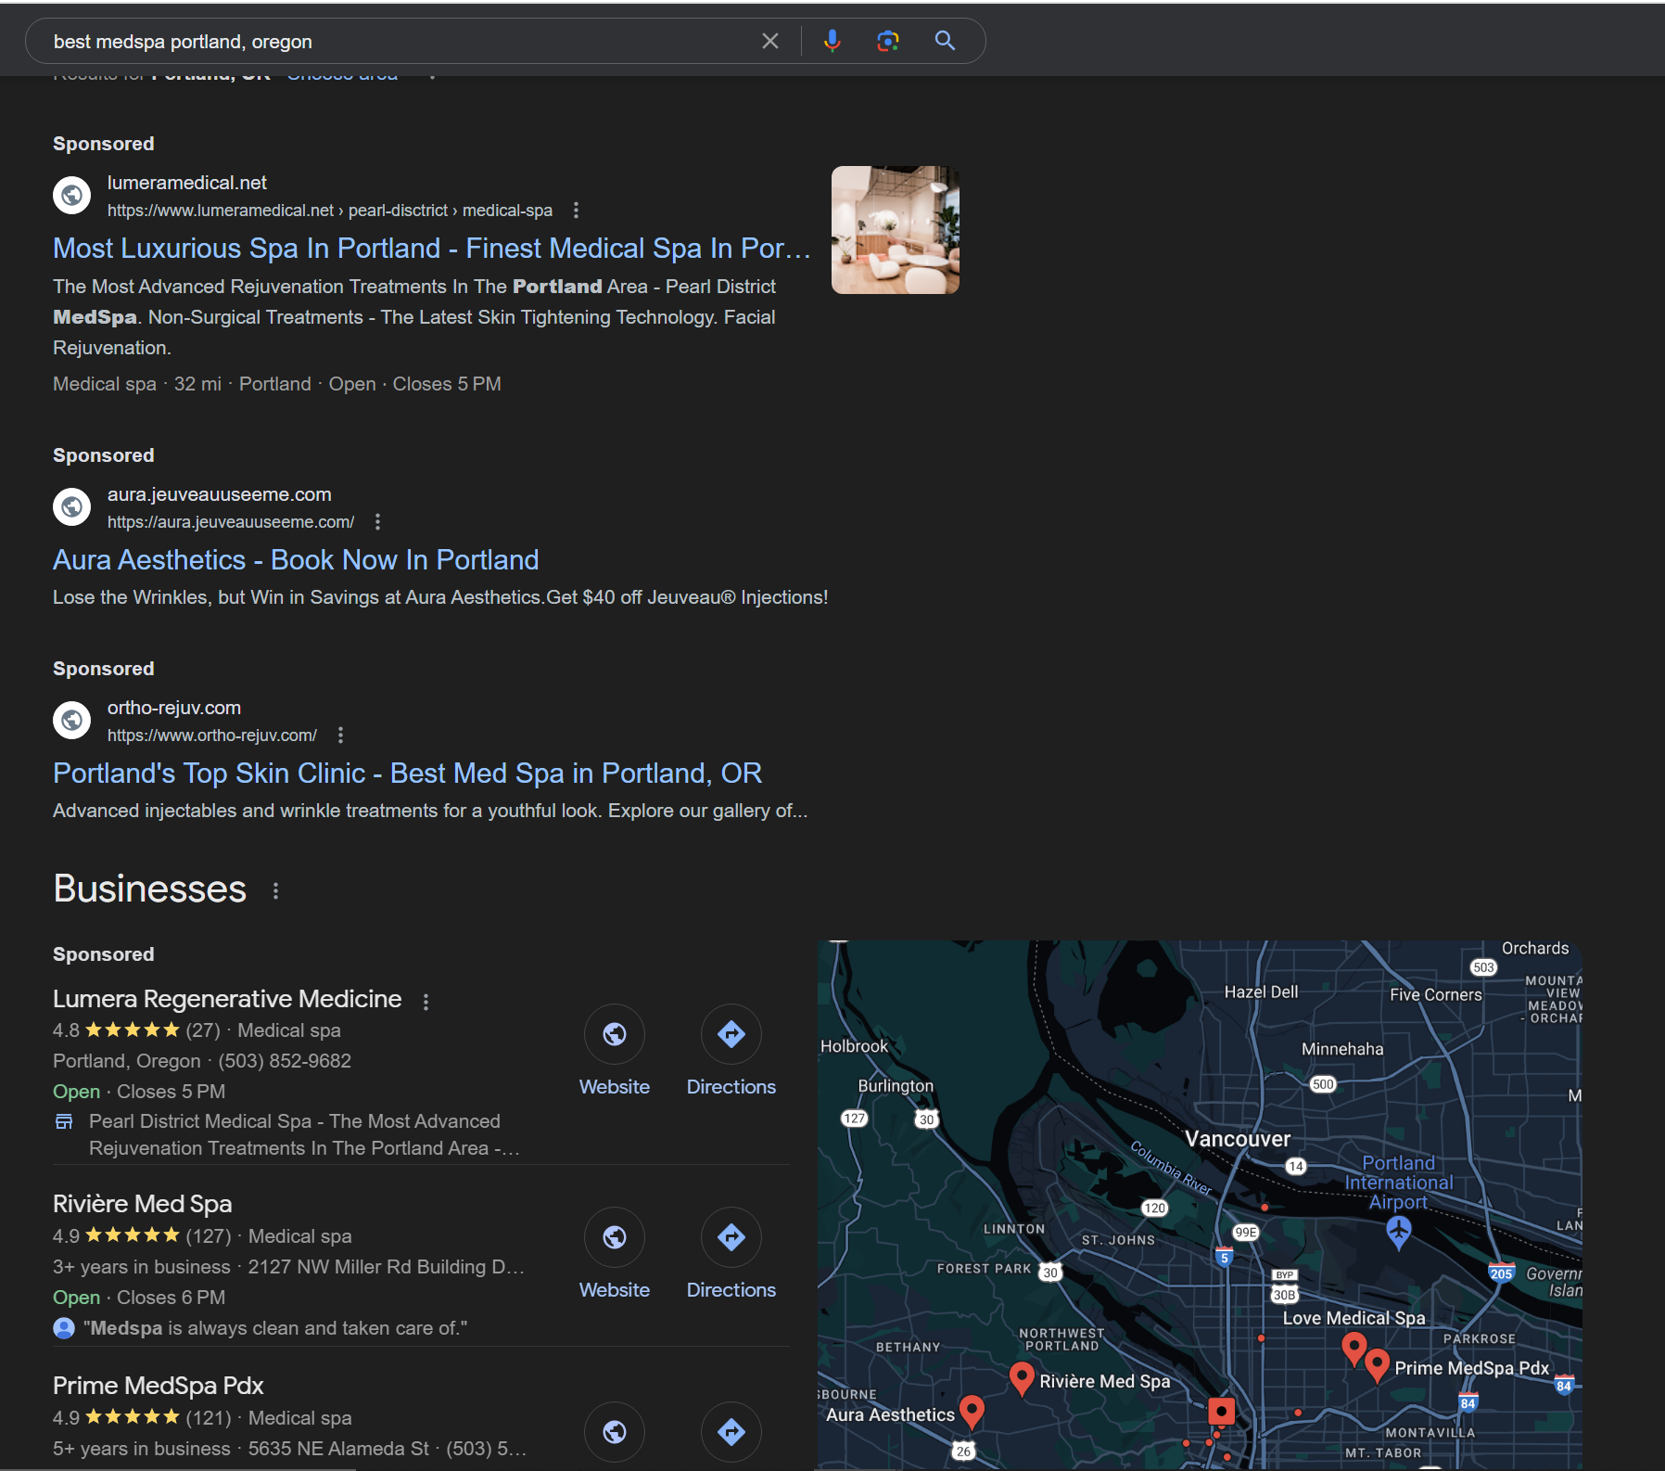Click Hazel Dell label on the map
This screenshot has width=1665, height=1471.
click(1261, 992)
